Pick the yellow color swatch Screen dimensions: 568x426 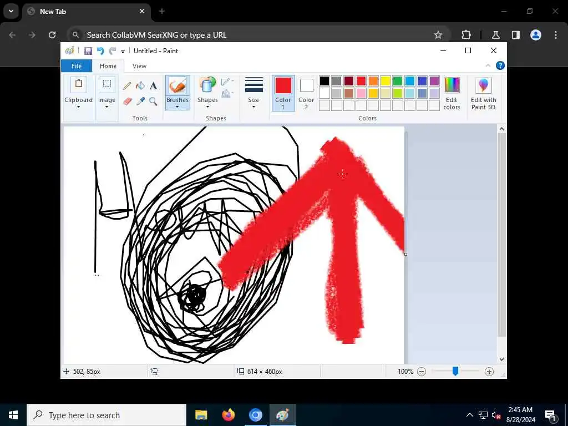tap(386, 81)
